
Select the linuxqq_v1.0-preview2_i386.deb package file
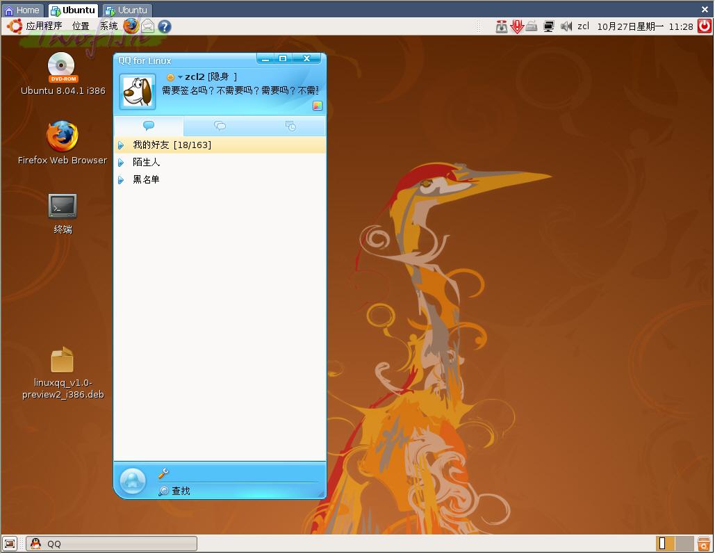point(63,373)
